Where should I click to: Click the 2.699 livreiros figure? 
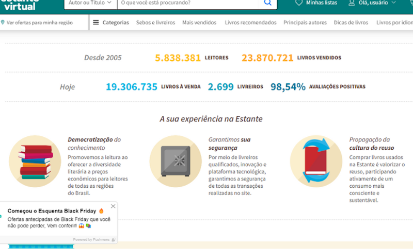221,87
